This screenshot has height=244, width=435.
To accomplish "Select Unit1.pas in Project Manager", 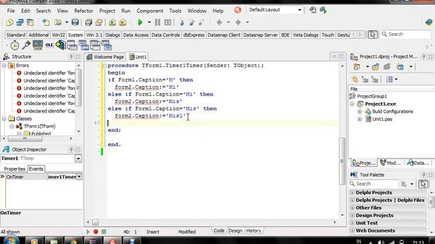I will coord(382,119).
